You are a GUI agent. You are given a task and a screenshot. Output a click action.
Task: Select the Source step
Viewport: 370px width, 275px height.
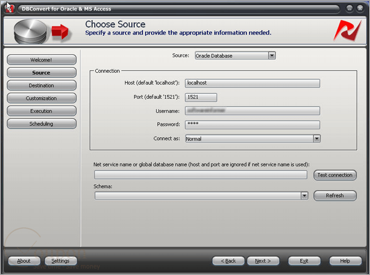pyautogui.click(x=41, y=73)
